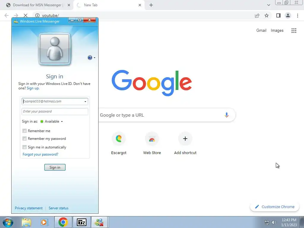Click the Show desktop strip
304x228 pixels.
pos(302,222)
